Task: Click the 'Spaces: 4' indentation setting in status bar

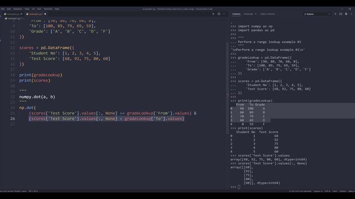Action: pyautogui.click(x=318, y=191)
